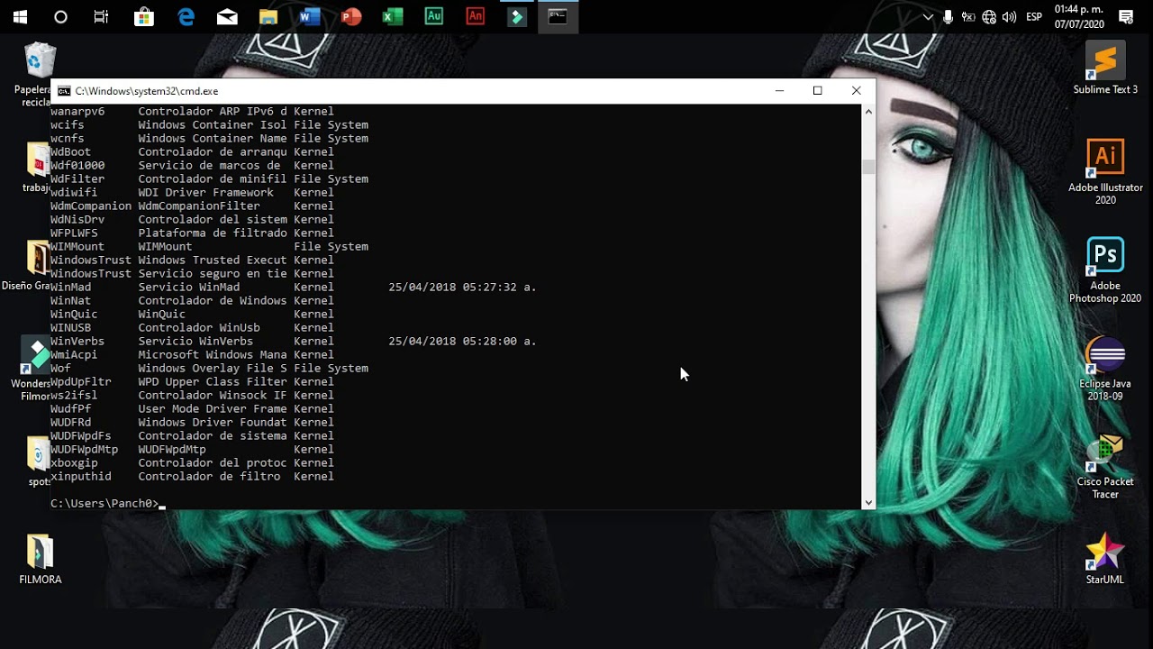Click 'Servicio WinMad' description text
Screen dimensions: 1153x649
(189, 288)
